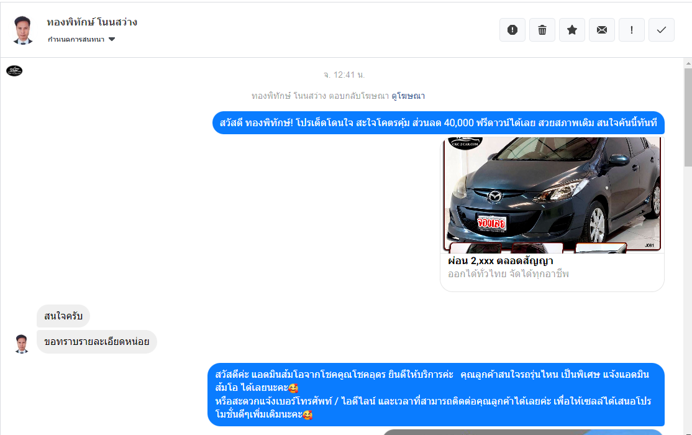Click the ดูโฆษณา link
The height and width of the screenshot is (435, 692).
coord(408,96)
